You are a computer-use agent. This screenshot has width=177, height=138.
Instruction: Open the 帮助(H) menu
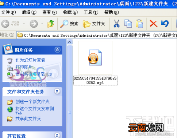click(112, 12)
